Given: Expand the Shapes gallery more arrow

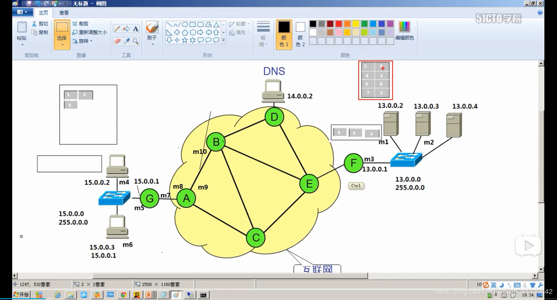Looking at the screenshot, I should (x=224, y=40).
